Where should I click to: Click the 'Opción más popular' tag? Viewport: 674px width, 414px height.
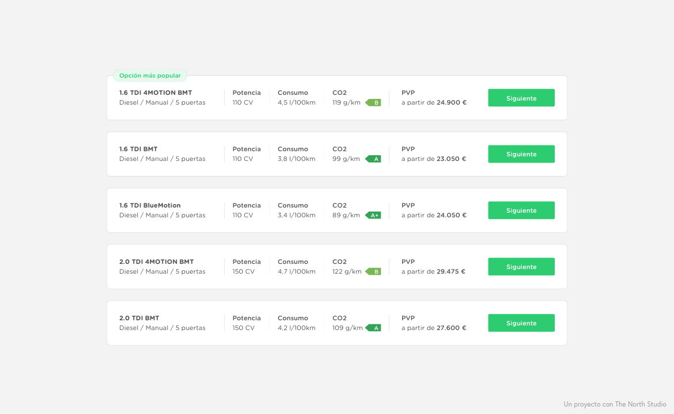click(x=150, y=75)
